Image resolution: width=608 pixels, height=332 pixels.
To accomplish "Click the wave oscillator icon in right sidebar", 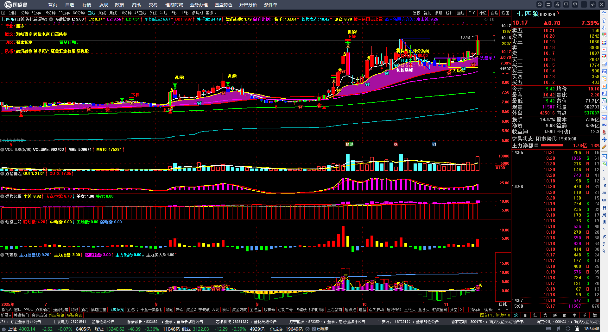I will click(x=604, y=118).
